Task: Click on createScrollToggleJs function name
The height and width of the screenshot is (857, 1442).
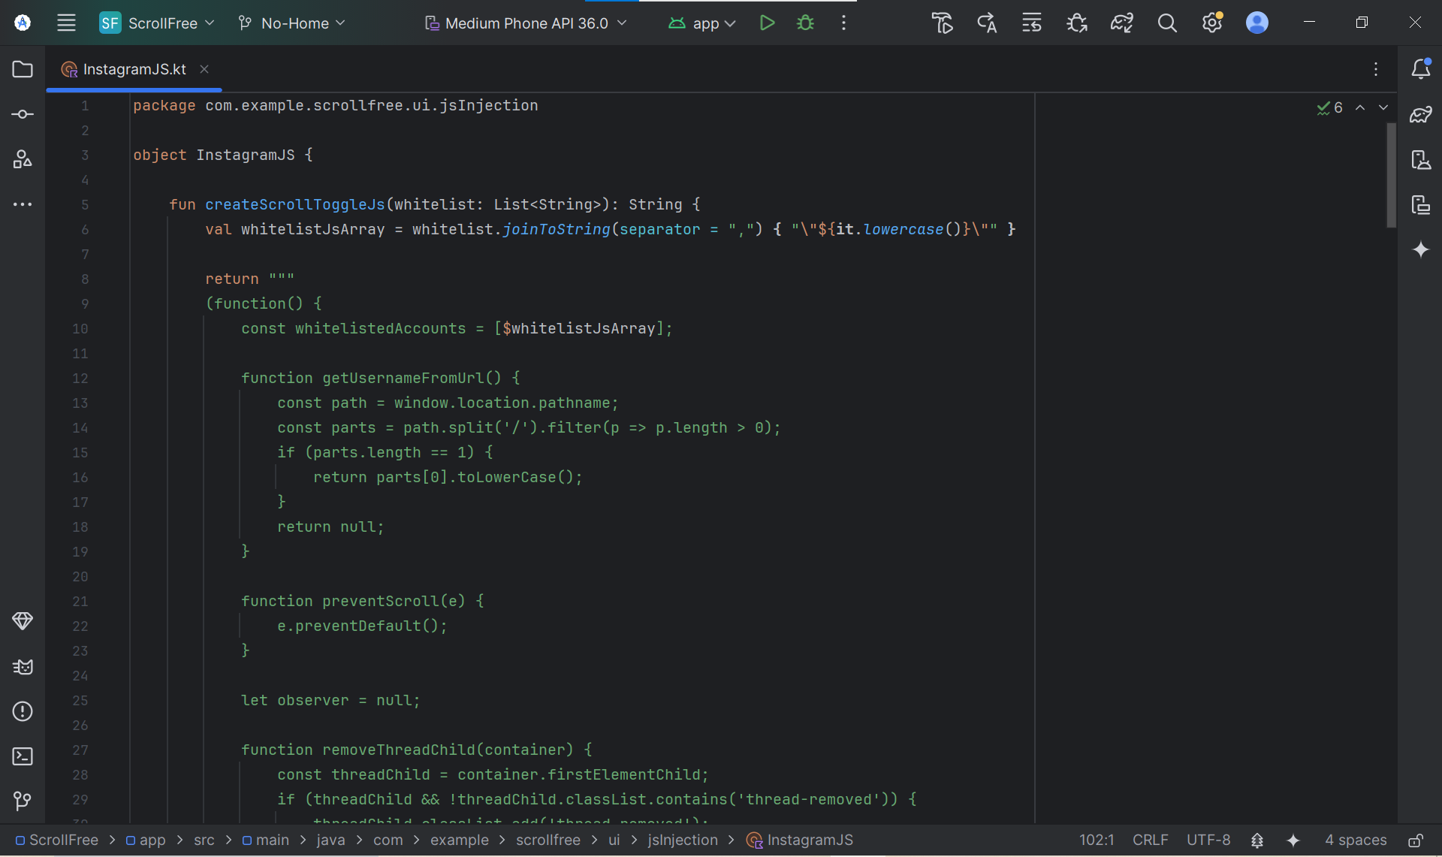Action: click(x=295, y=204)
